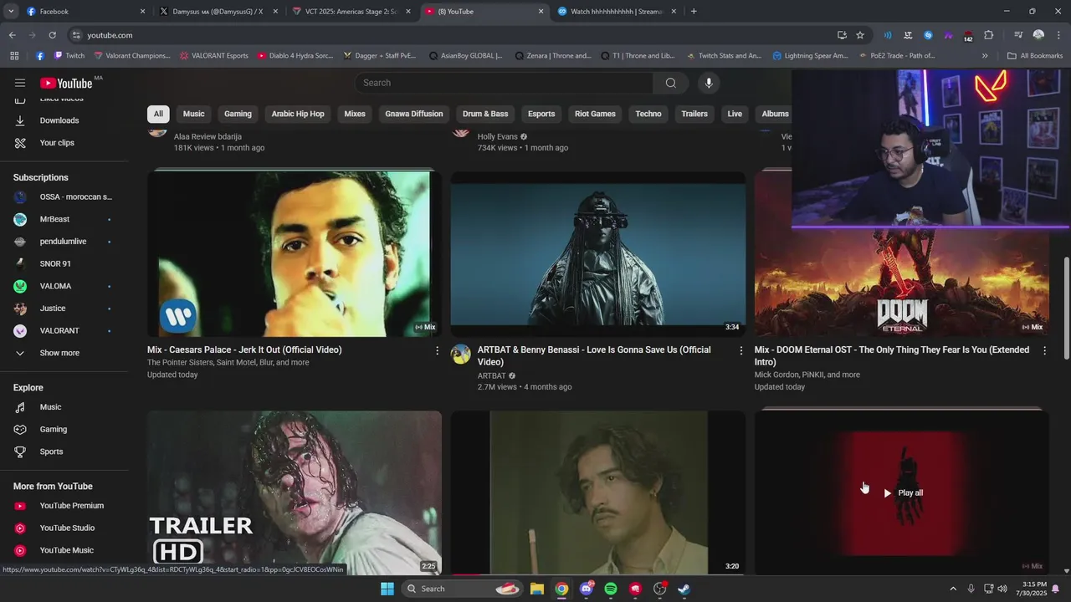Open the Alaa Review bdarija channel
Viewport: 1071px width, 602px height.
pos(208,136)
